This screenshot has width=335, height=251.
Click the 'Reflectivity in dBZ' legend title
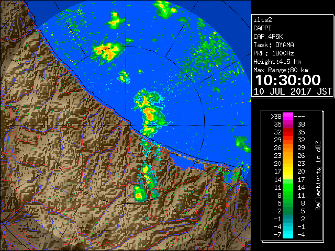[318, 176]
